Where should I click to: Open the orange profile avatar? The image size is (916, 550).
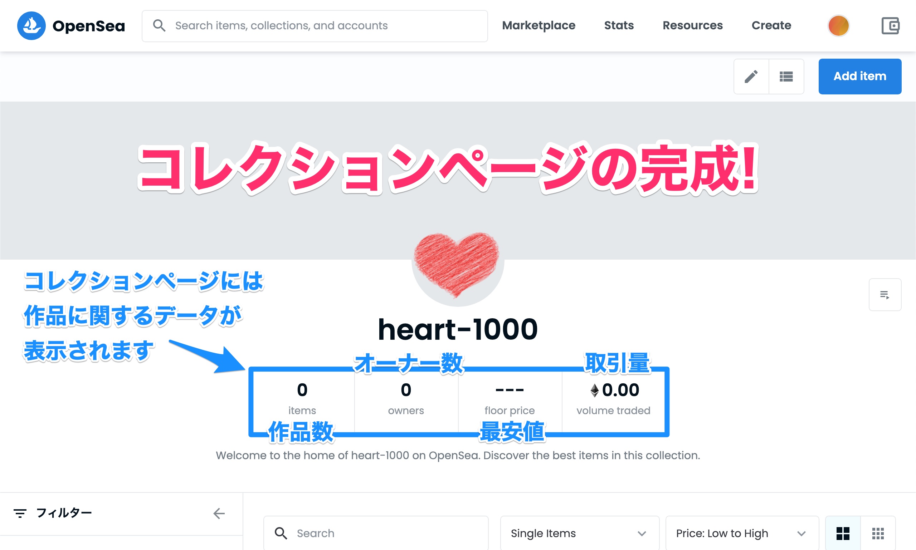[x=838, y=26]
